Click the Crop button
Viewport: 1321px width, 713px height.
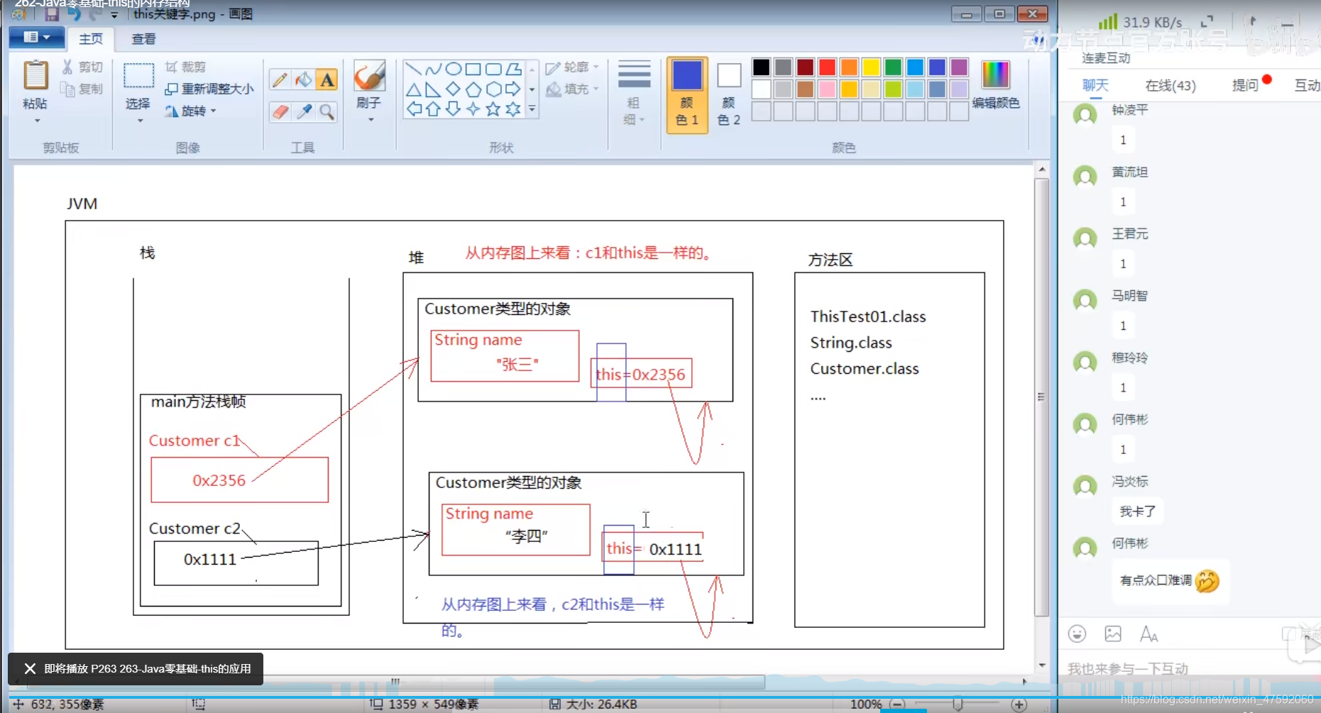point(186,67)
